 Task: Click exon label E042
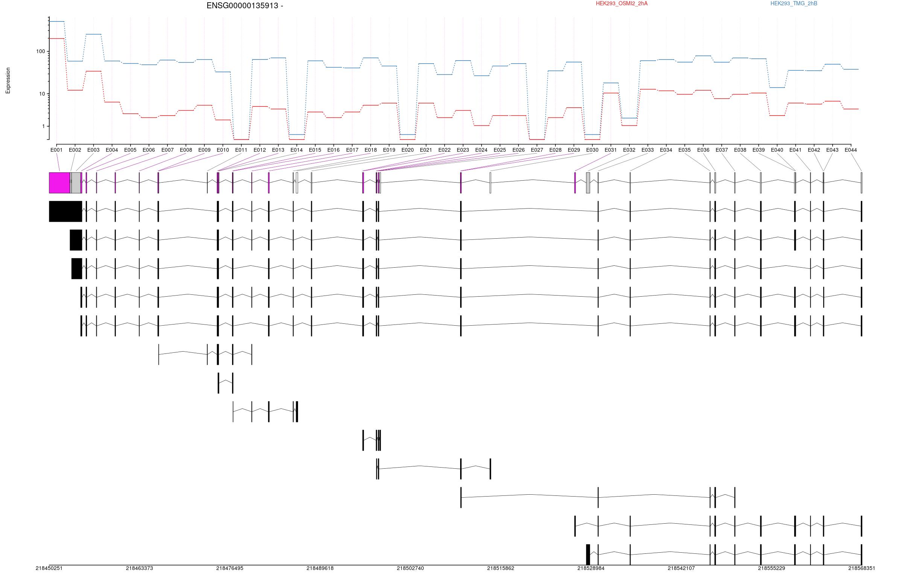click(x=814, y=150)
